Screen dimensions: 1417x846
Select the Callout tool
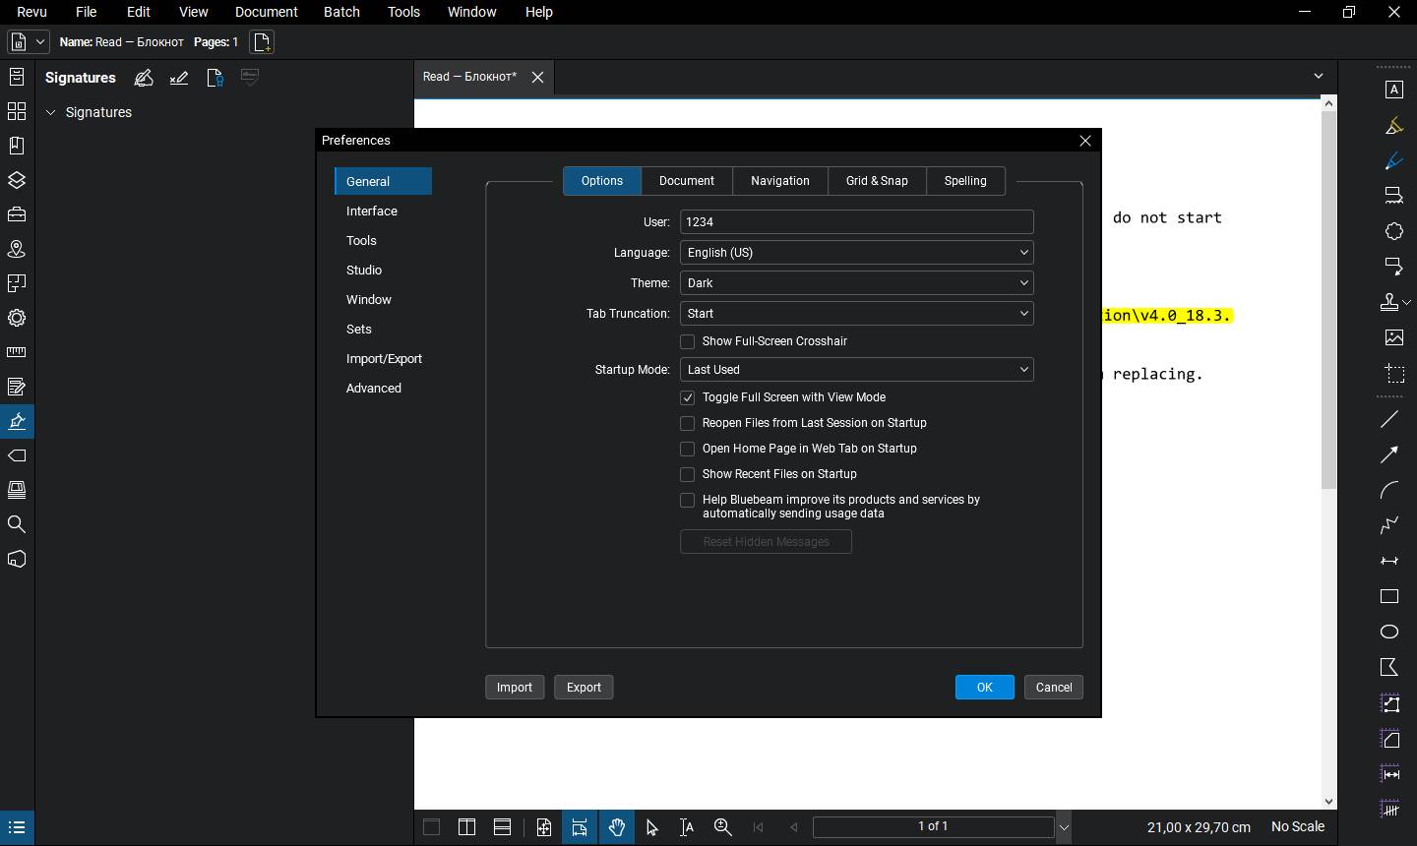[1394, 267]
